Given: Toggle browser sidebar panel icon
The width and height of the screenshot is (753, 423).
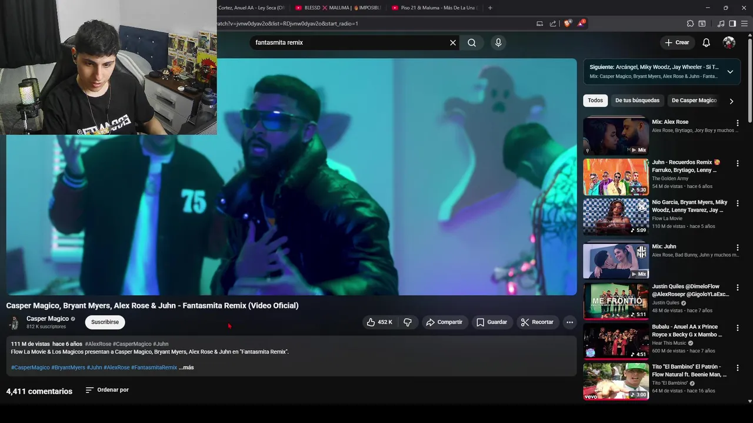Looking at the screenshot, I should pyautogui.click(x=732, y=23).
